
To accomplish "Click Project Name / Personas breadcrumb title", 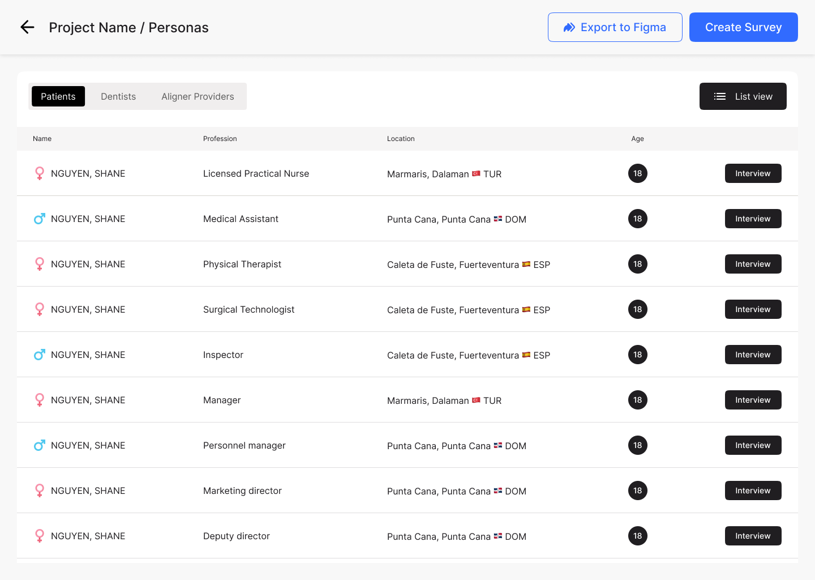I will click(x=129, y=27).
